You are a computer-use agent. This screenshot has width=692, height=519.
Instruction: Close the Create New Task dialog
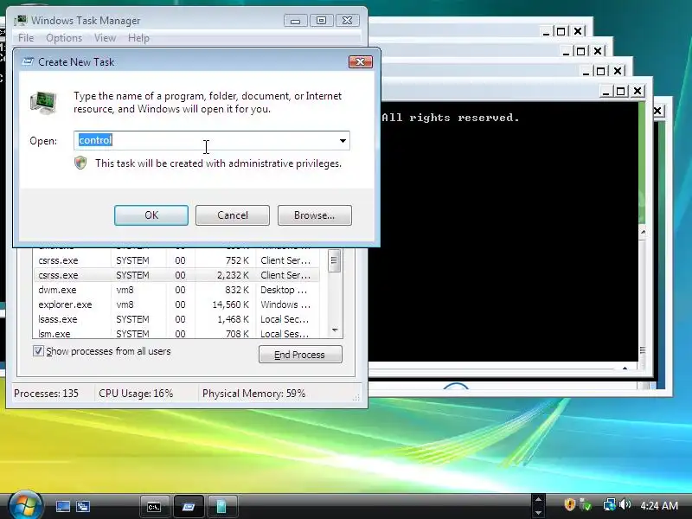point(360,61)
